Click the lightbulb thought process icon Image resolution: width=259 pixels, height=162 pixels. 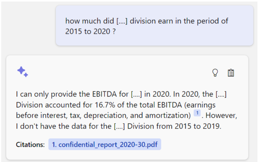coord(215,73)
